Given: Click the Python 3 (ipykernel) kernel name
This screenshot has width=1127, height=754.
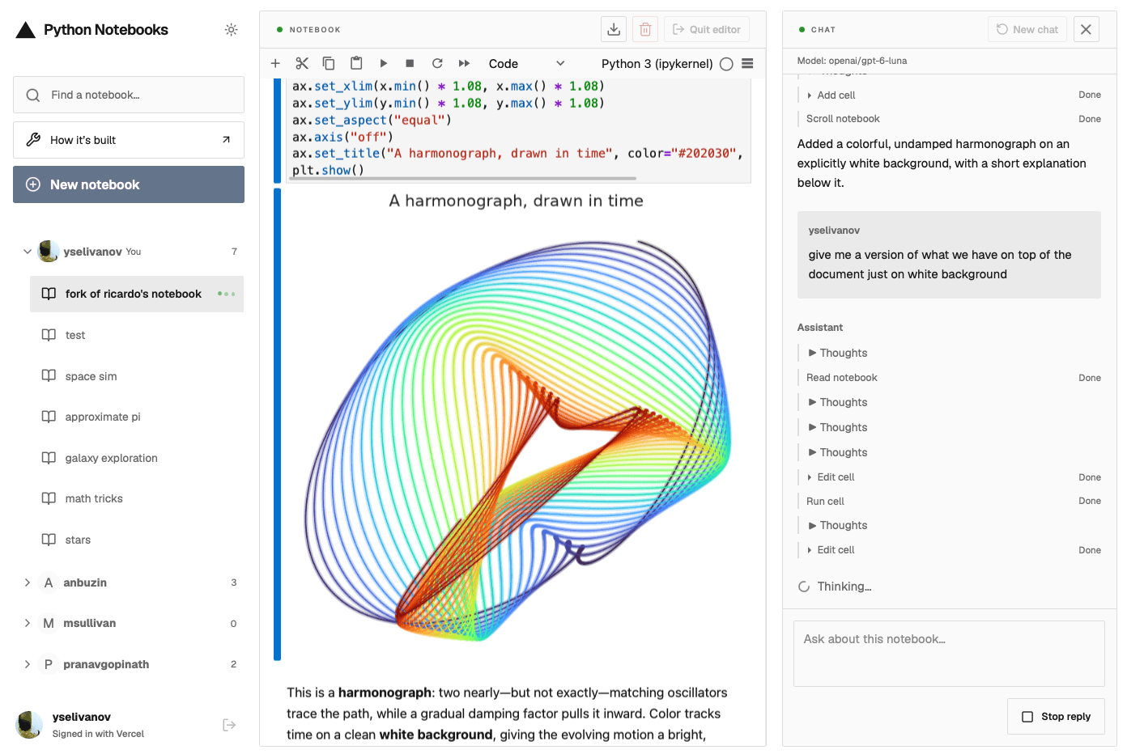Looking at the screenshot, I should (657, 63).
